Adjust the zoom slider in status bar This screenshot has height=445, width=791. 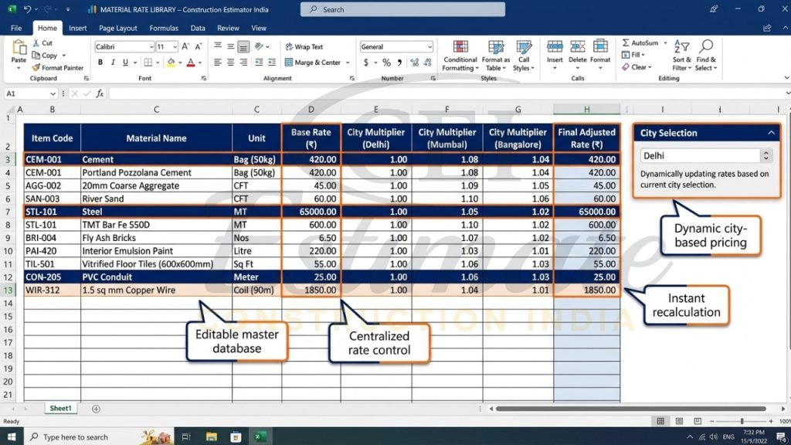tap(742, 421)
